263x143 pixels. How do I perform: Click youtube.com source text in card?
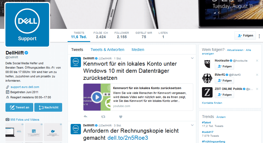point(122,106)
